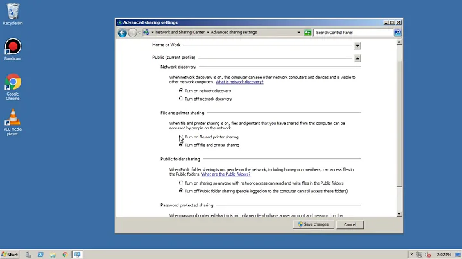Screen dimensions: 462x259
Task: Select Turn off network discovery
Action: tap(180, 99)
